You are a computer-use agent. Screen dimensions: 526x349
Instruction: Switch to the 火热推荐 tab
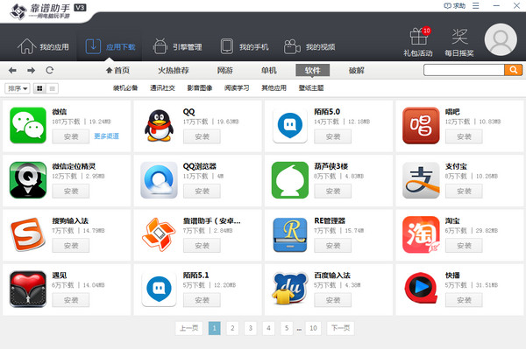click(x=174, y=70)
